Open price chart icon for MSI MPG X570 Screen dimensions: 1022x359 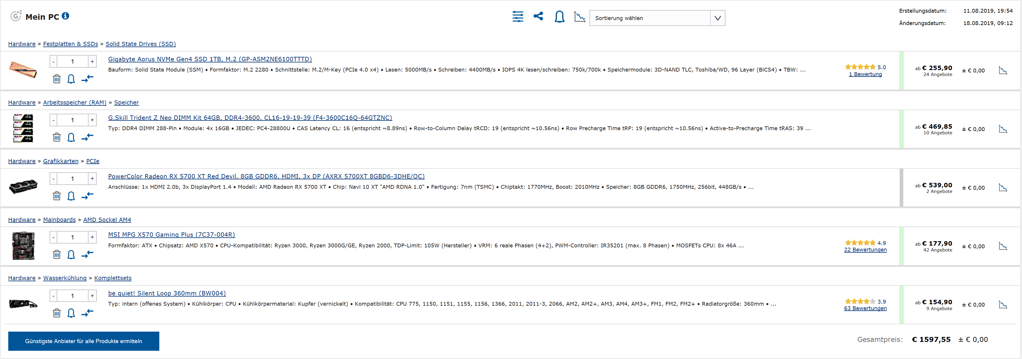(x=1003, y=246)
